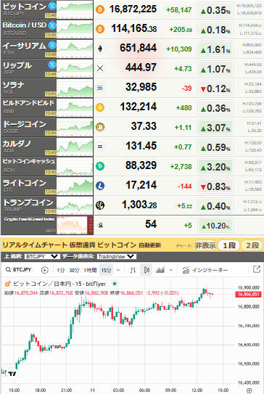This screenshot has width=264, height=394.
Task: Click the Bitcoin logo beside 114,165.38
Action: coord(100,29)
